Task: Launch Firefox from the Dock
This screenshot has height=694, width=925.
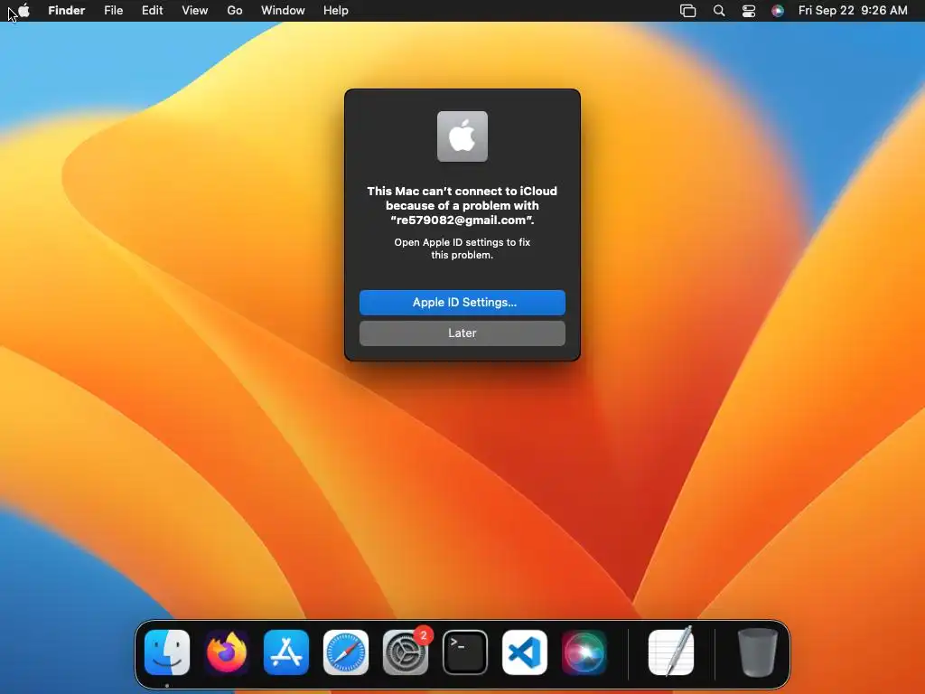Action: 227,652
